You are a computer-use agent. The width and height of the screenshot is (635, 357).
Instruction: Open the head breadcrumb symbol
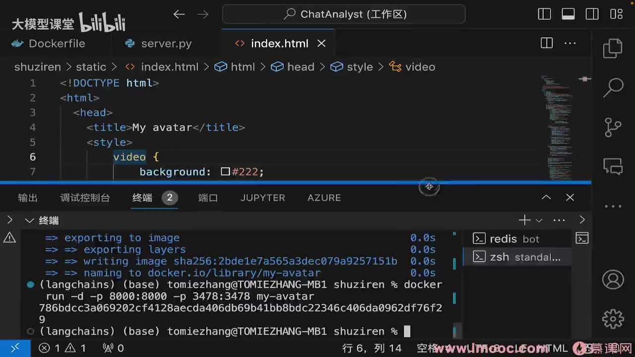coord(293,67)
